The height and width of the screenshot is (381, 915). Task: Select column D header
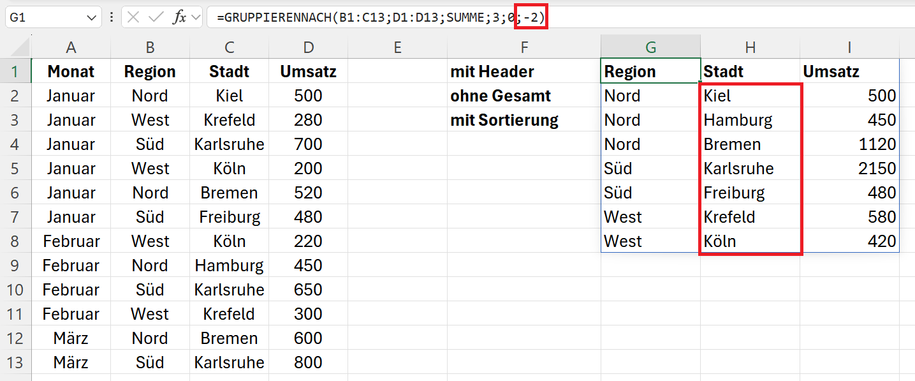click(x=309, y=47)
